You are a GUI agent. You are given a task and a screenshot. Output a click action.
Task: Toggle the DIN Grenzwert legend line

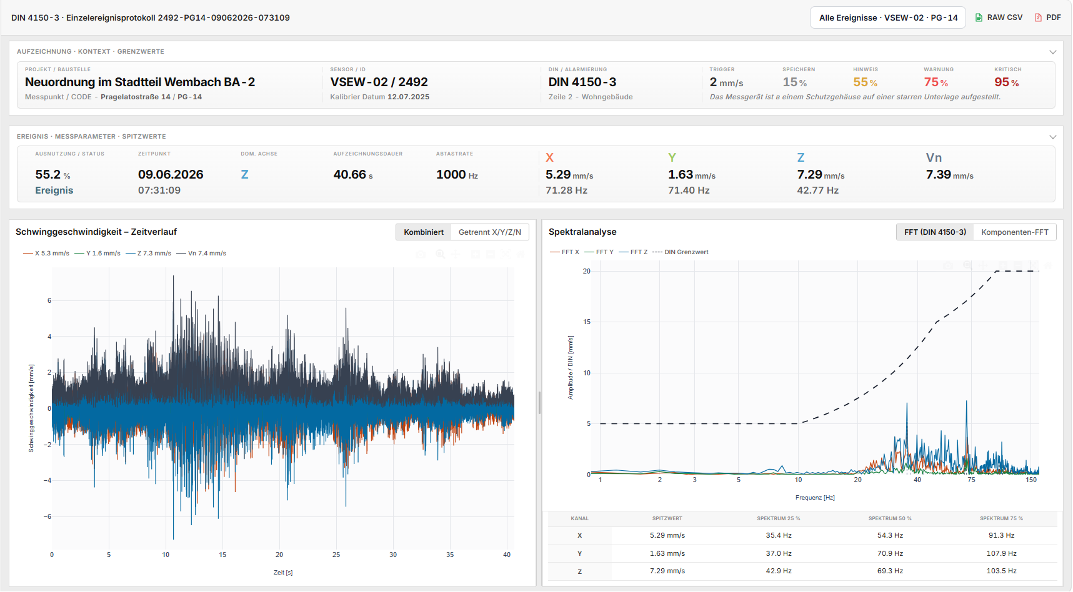(681, 252)
